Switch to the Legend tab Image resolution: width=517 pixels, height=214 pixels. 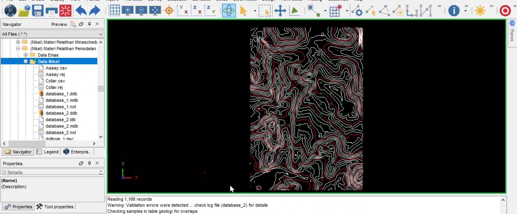coord(47,152)
